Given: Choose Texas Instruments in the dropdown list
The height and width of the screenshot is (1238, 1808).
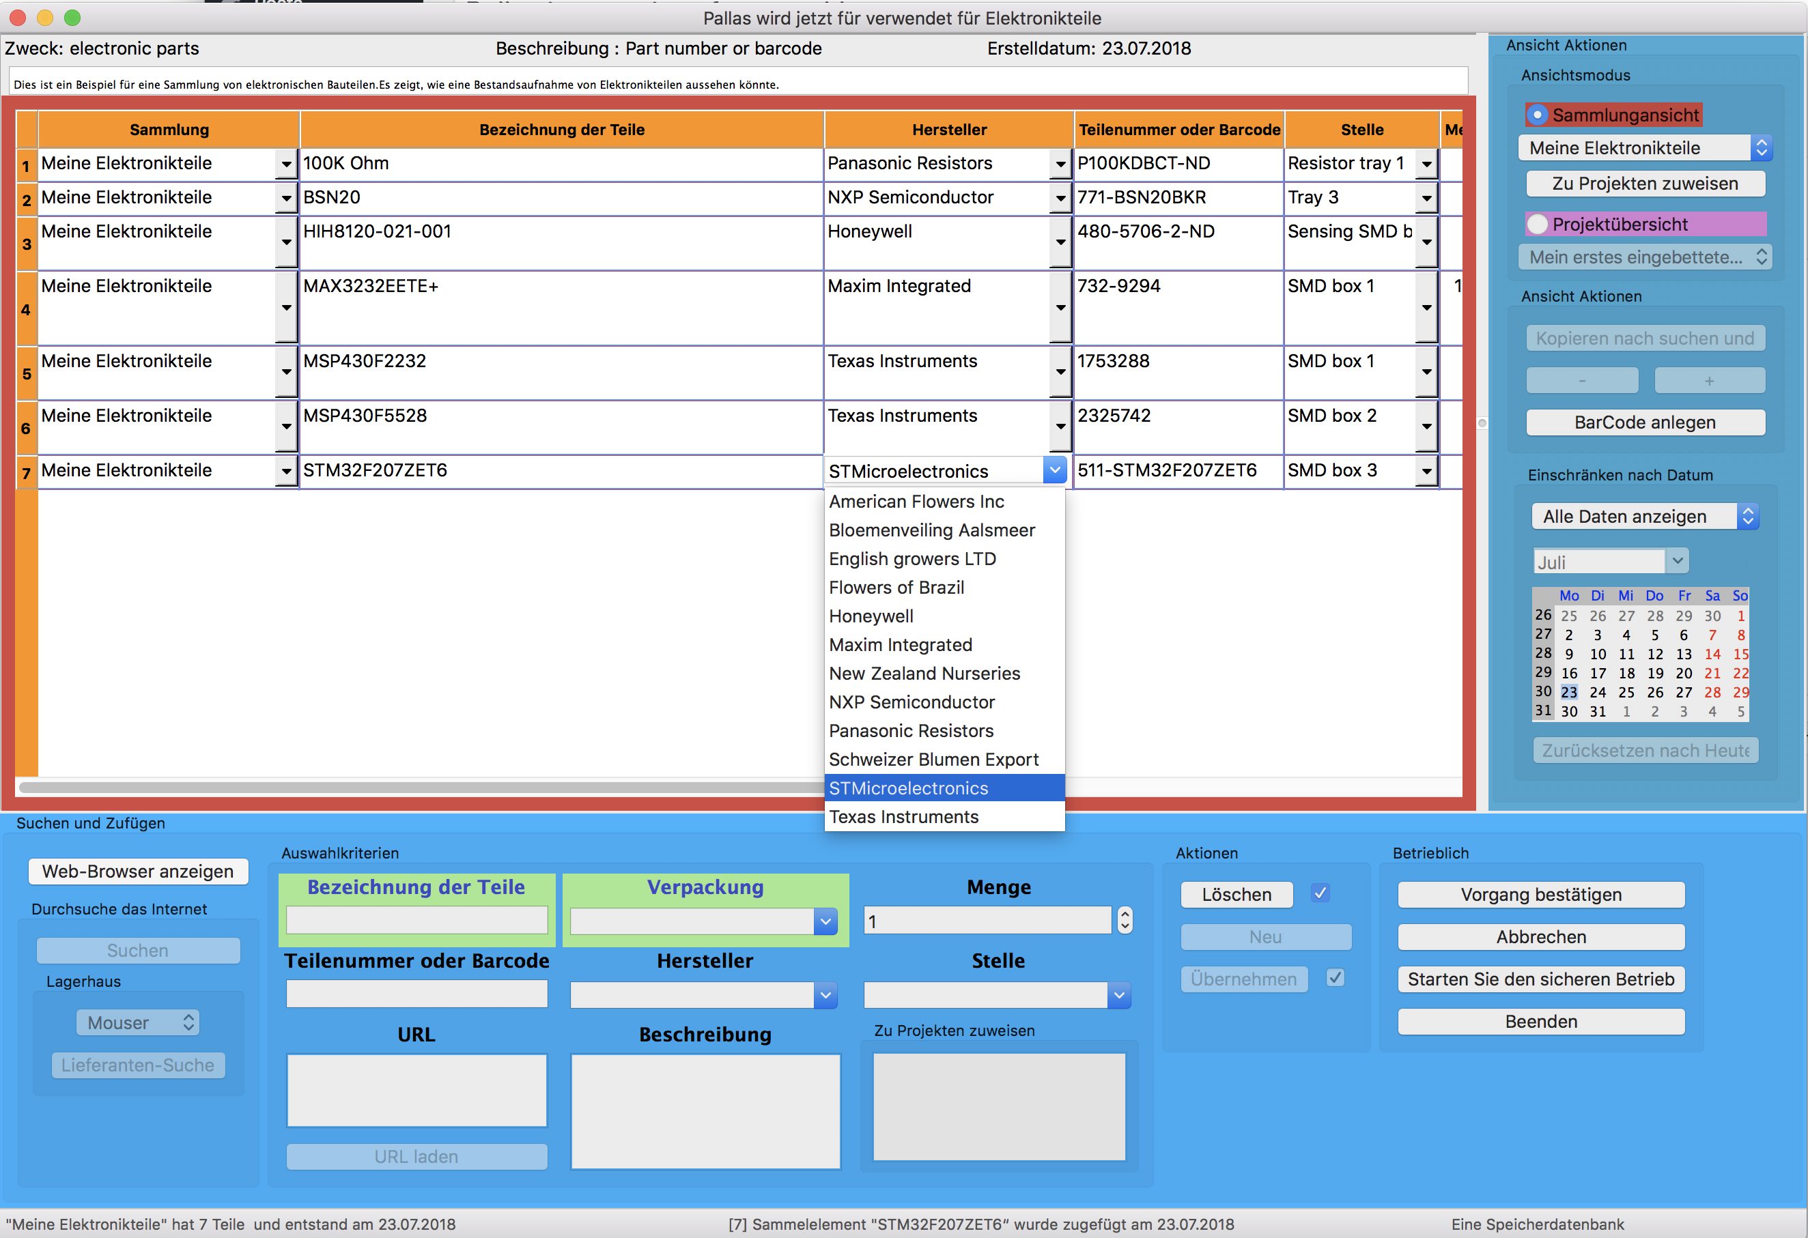Looking at the screenshot, I should click(944, 816).
